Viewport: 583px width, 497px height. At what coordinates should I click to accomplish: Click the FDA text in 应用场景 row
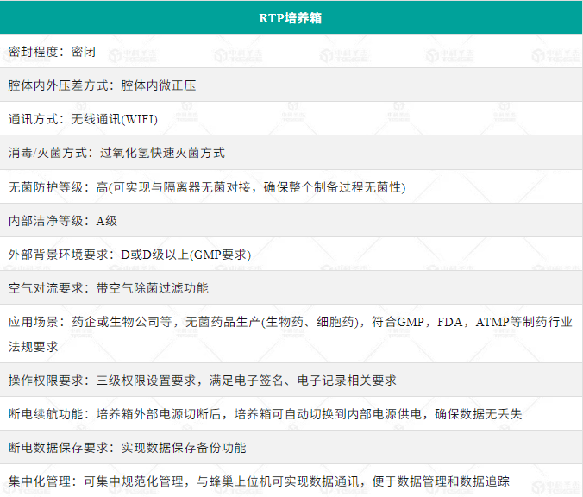click(x=453, y=322)
